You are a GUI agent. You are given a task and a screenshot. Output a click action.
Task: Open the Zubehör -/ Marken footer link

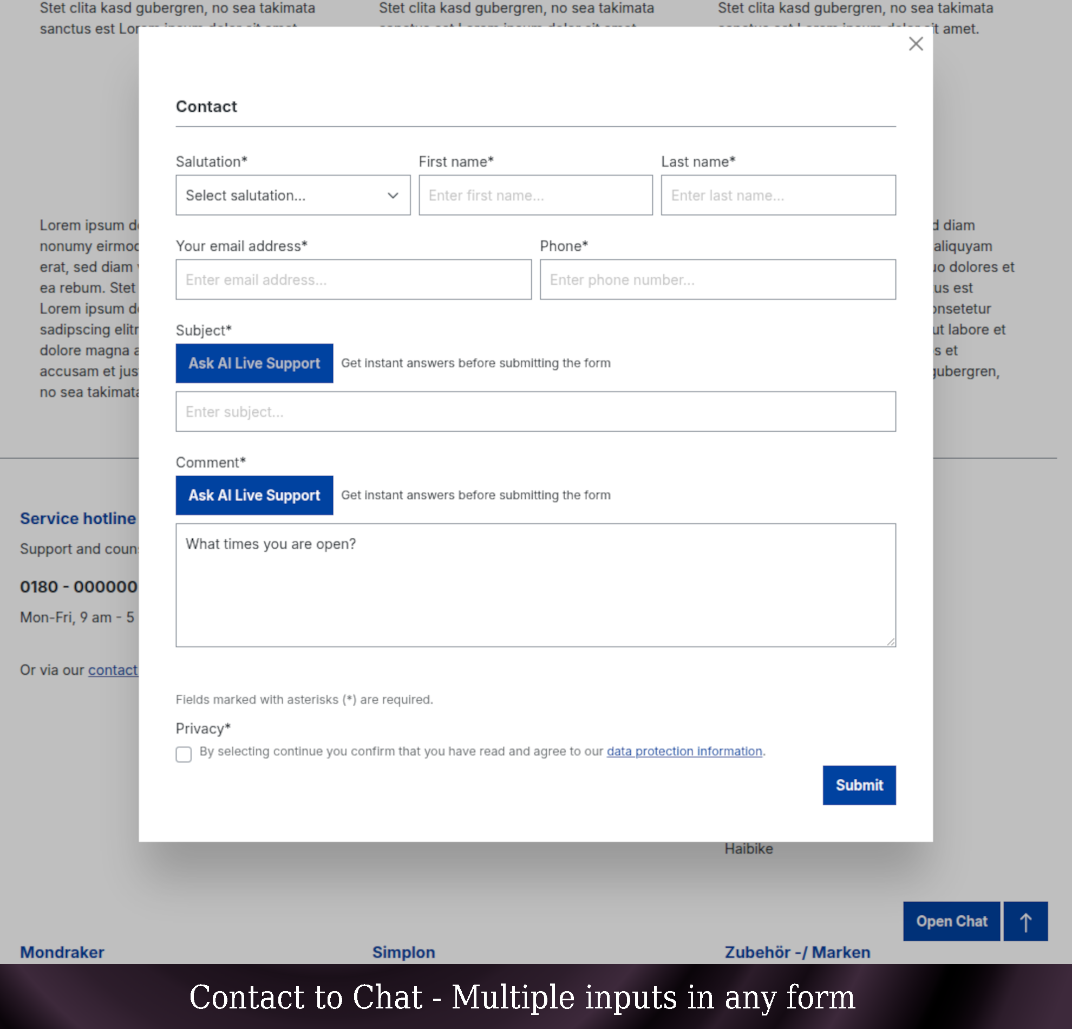tap(797, 952)
